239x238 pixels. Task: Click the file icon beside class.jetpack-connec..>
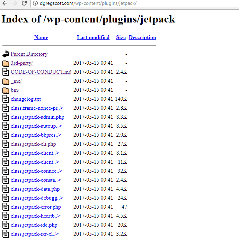pos(6,171)
